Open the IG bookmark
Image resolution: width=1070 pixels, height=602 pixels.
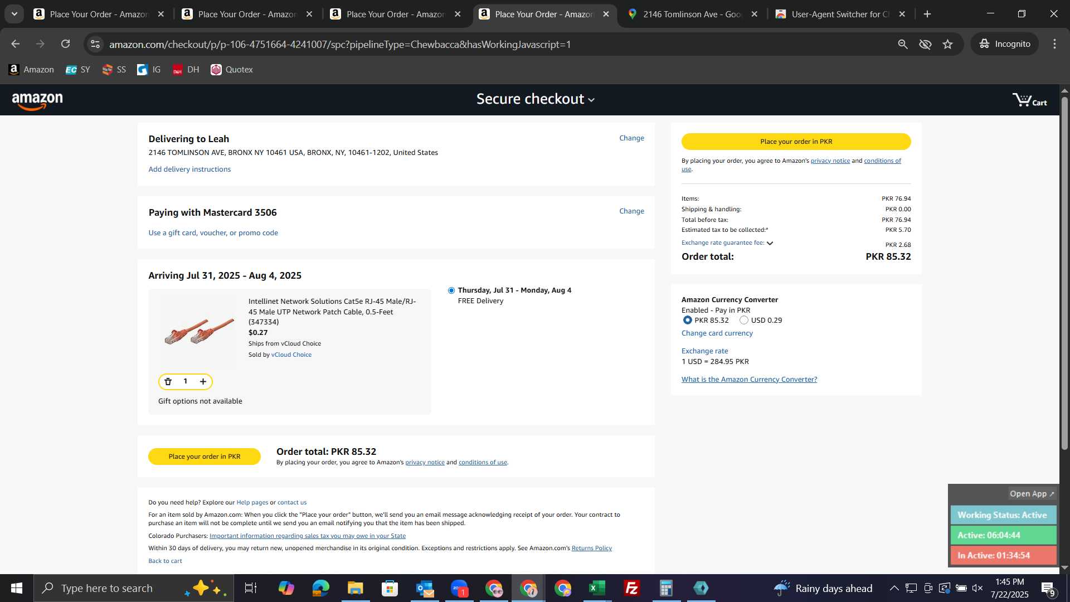(149, 70)
